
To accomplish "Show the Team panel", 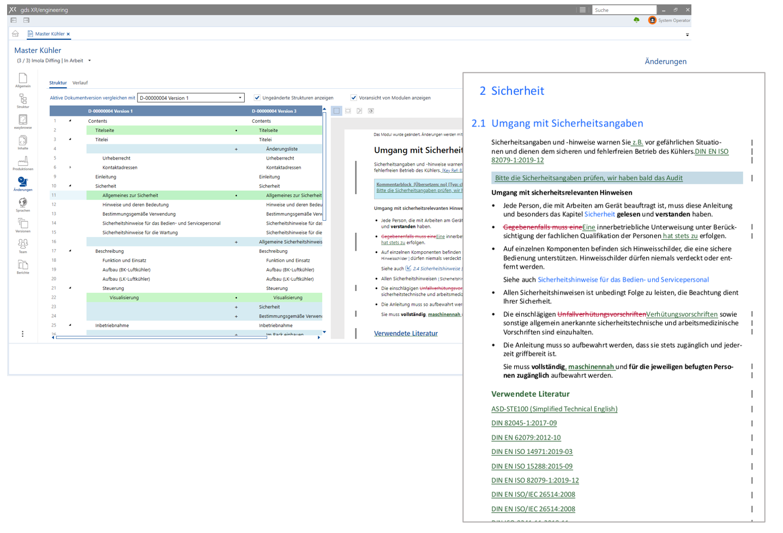I will pyautogui.click(x=23, y=245).
